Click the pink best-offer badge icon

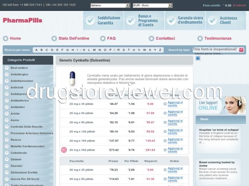[x=64, y=150]
